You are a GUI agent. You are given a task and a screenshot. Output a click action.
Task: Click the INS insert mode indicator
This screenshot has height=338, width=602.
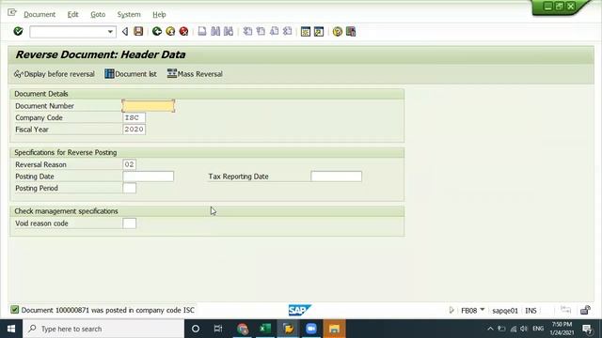tap(531, 311)
